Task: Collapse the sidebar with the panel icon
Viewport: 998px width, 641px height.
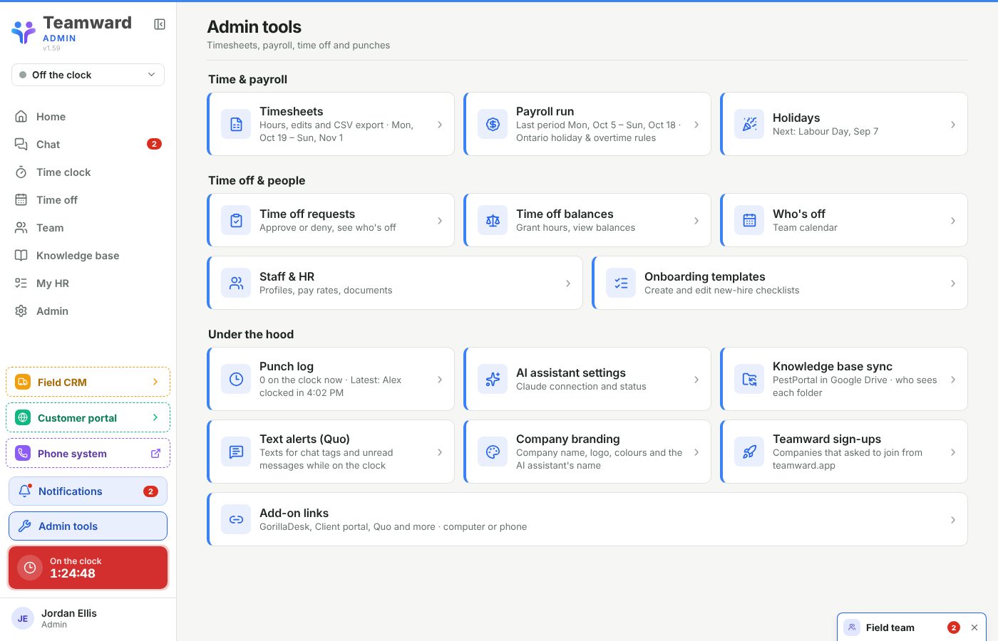Action: pos(160,24)
